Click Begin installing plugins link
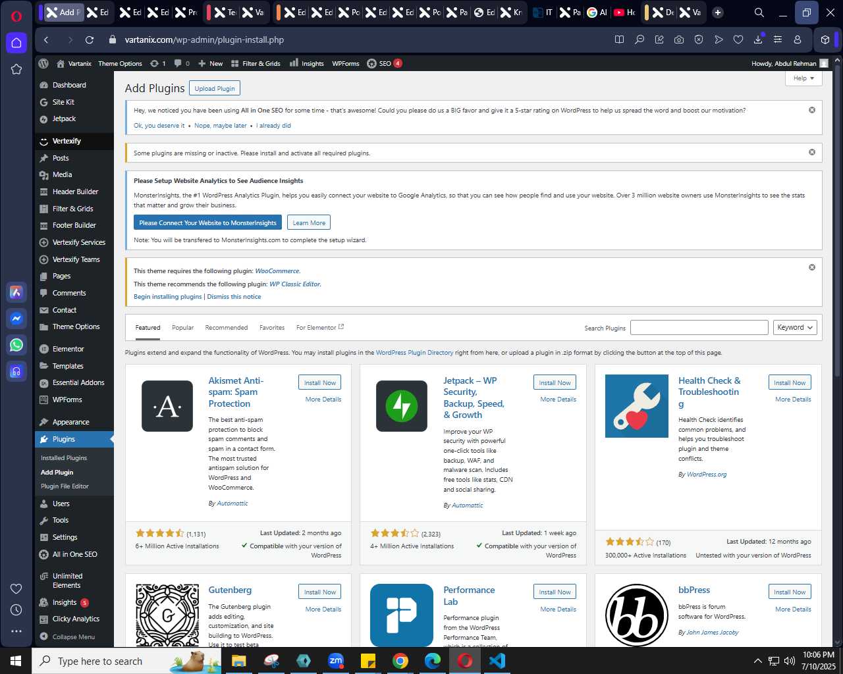 [x=168, y=296]
